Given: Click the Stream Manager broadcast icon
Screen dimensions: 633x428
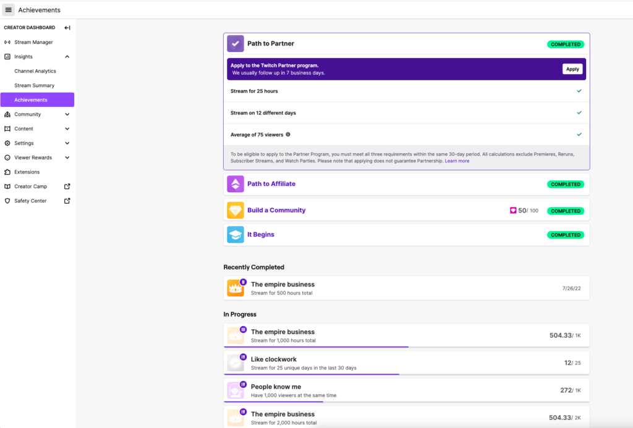Looking at the screenshot, I should (7, 42).
